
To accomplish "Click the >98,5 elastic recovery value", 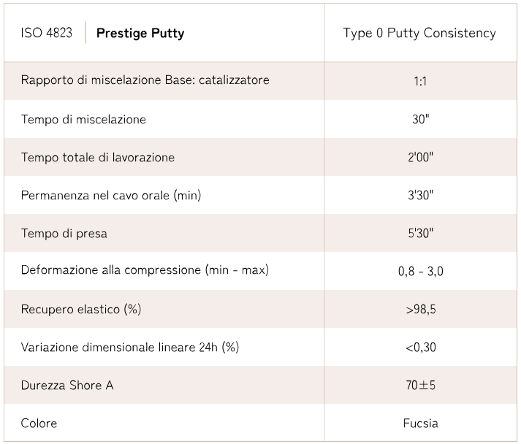I will click(420, 309).
